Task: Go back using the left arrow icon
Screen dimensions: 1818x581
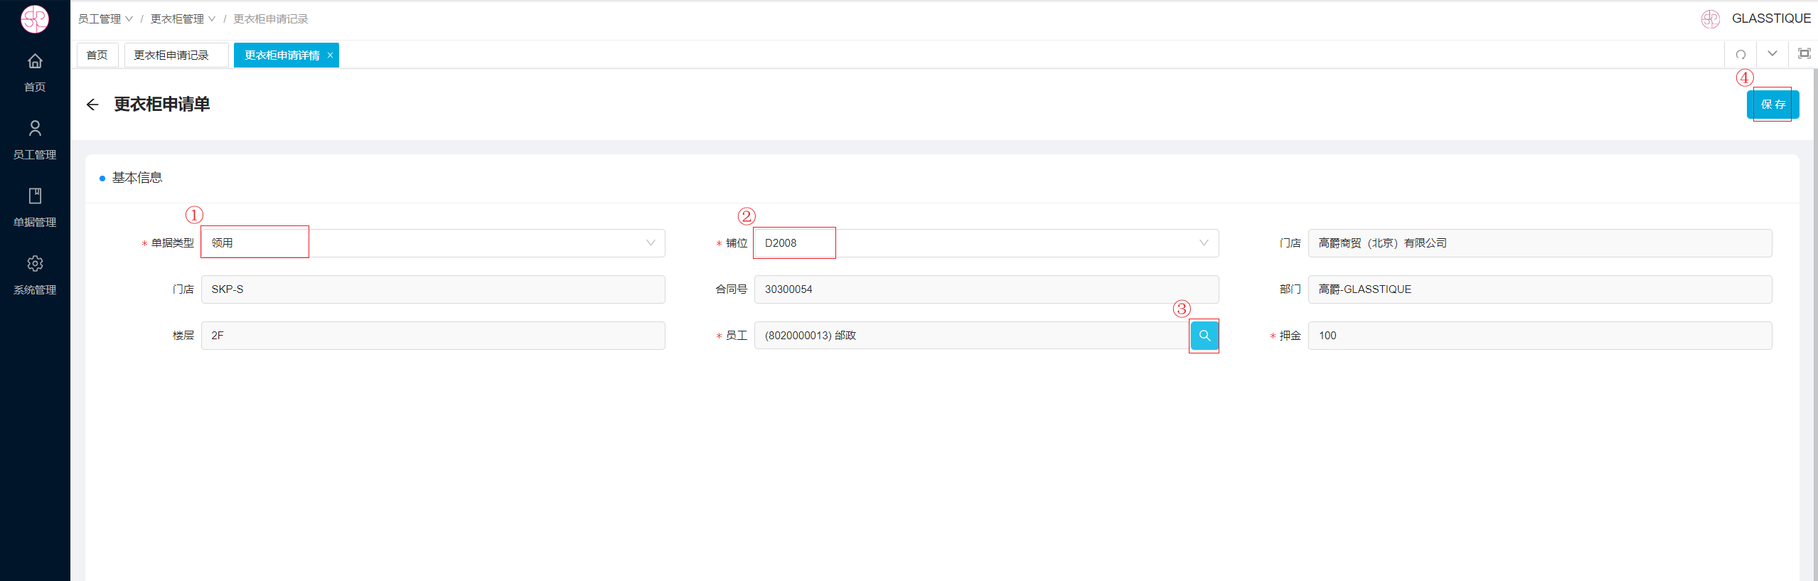Action: 92,105
